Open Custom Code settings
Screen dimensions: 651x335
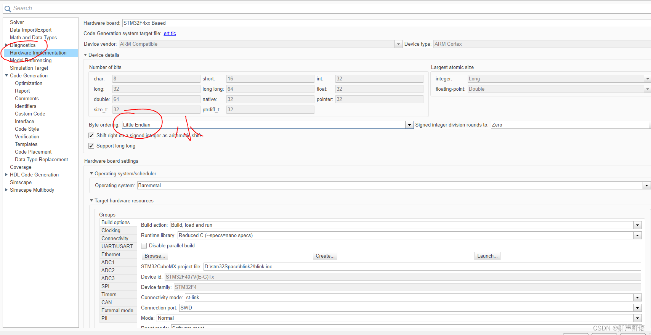coord(30,114)
